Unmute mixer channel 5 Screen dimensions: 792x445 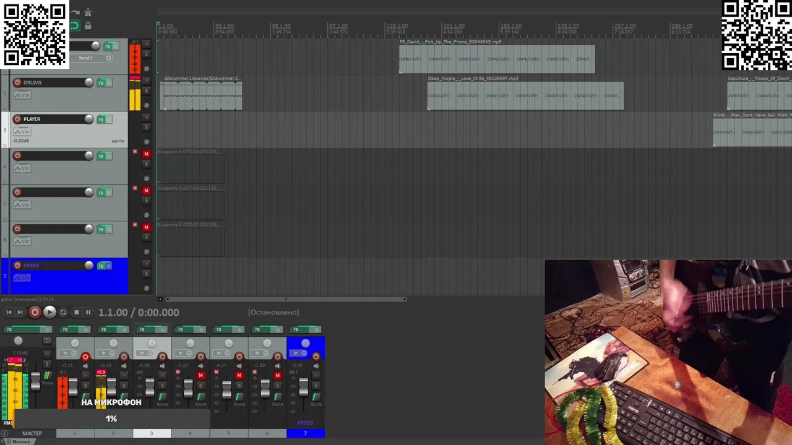pyautogui.click(x=239, y=375)
